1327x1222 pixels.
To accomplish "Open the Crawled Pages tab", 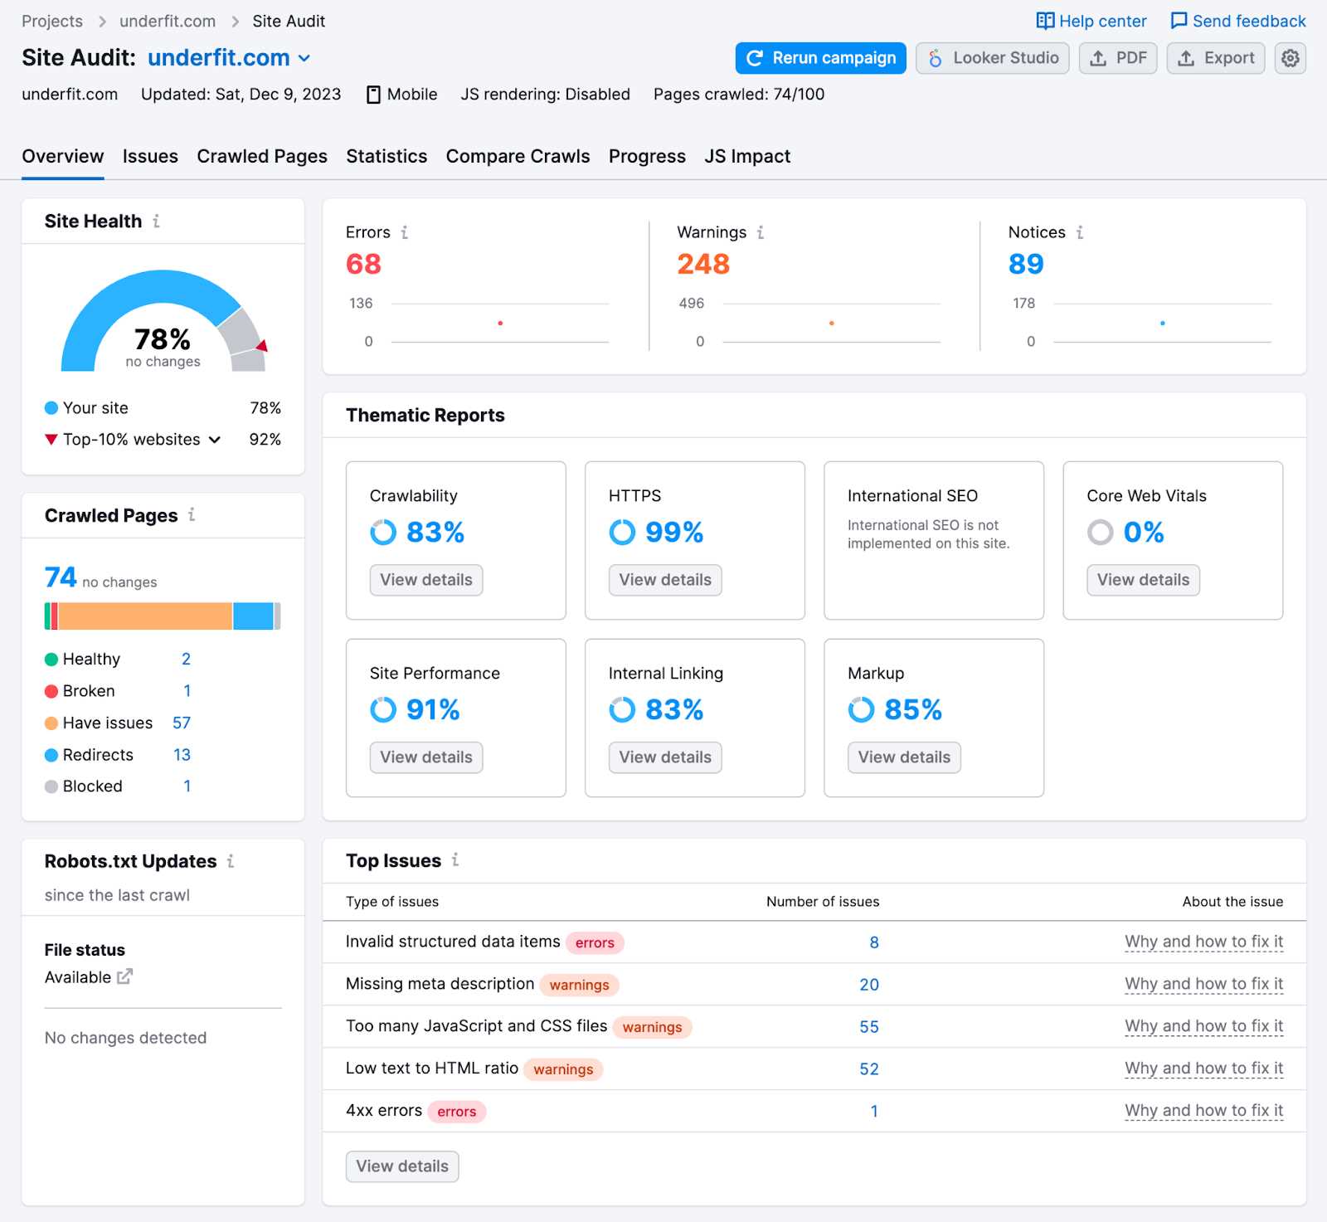I will tap(262, 156).
